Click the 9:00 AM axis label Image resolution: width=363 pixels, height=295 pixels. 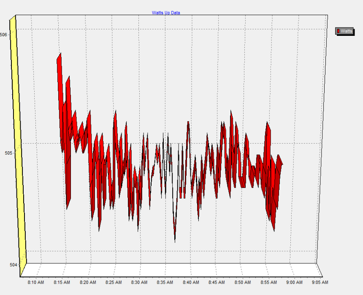(294, 282)
